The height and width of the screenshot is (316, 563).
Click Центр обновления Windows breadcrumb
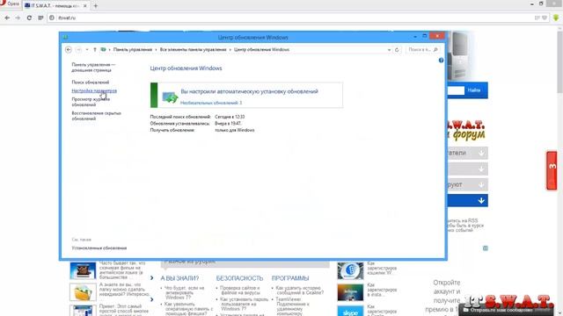261,49
